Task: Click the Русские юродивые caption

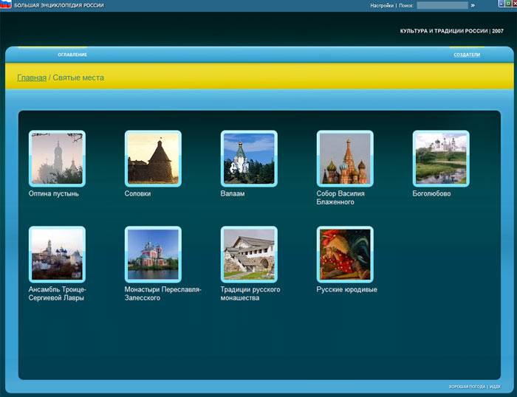Action: click(x=346, y=289)
